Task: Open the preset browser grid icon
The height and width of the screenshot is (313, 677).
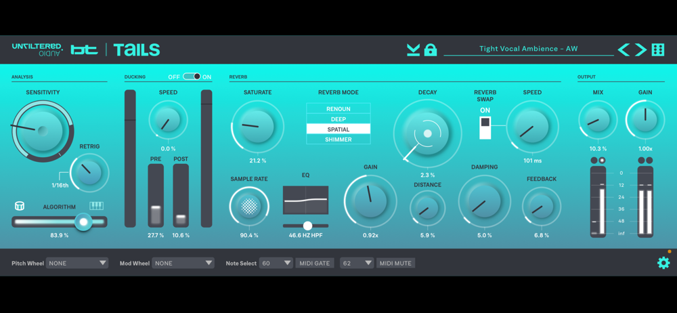Action: 657,49
